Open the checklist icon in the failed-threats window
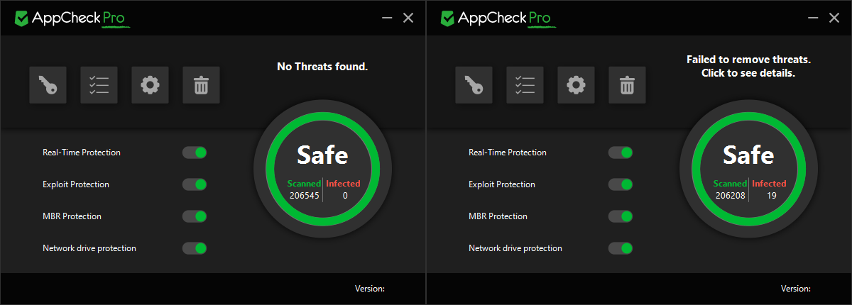 point(525,85)
